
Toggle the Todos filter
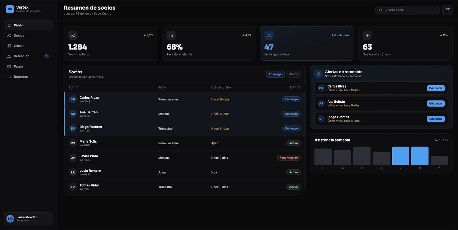(x=293, y=74)
